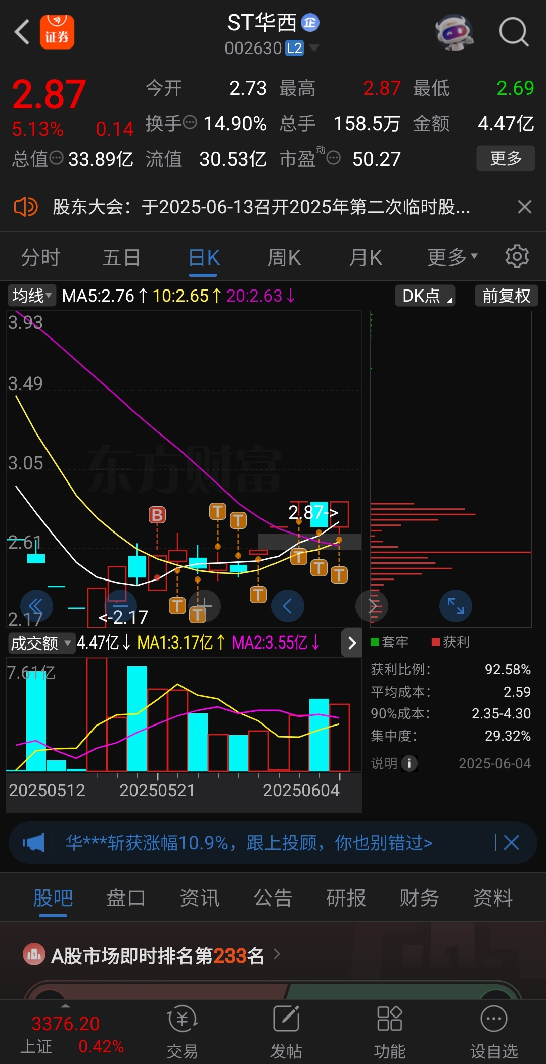The width and height of the screenshot is (546, 1064).
Task: Tap the L2 level badge
Action: tap(294, 48)
